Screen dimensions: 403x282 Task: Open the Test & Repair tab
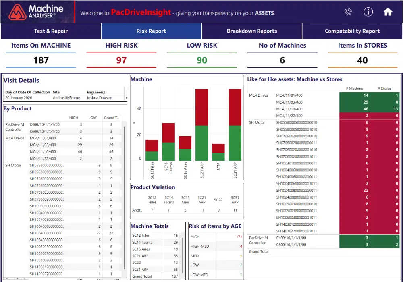click(51, 31)
